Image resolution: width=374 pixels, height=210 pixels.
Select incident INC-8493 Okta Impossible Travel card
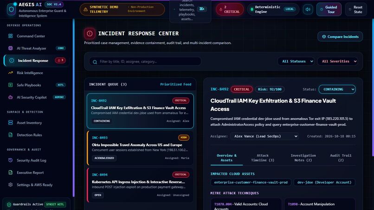coord(140,148)
